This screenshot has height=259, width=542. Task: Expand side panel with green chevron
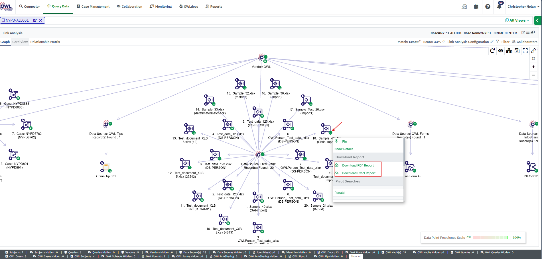tap(538, 20)
